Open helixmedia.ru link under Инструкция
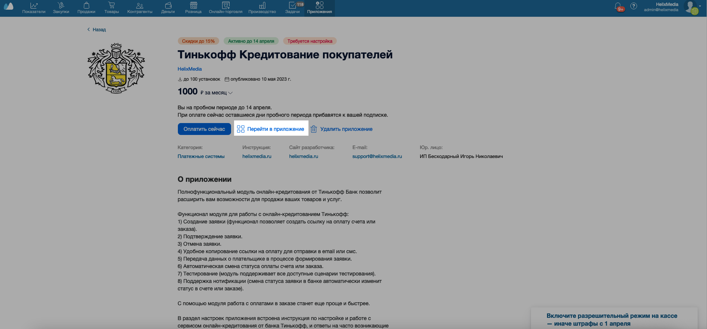707x329 pixels. pos(257,157)
